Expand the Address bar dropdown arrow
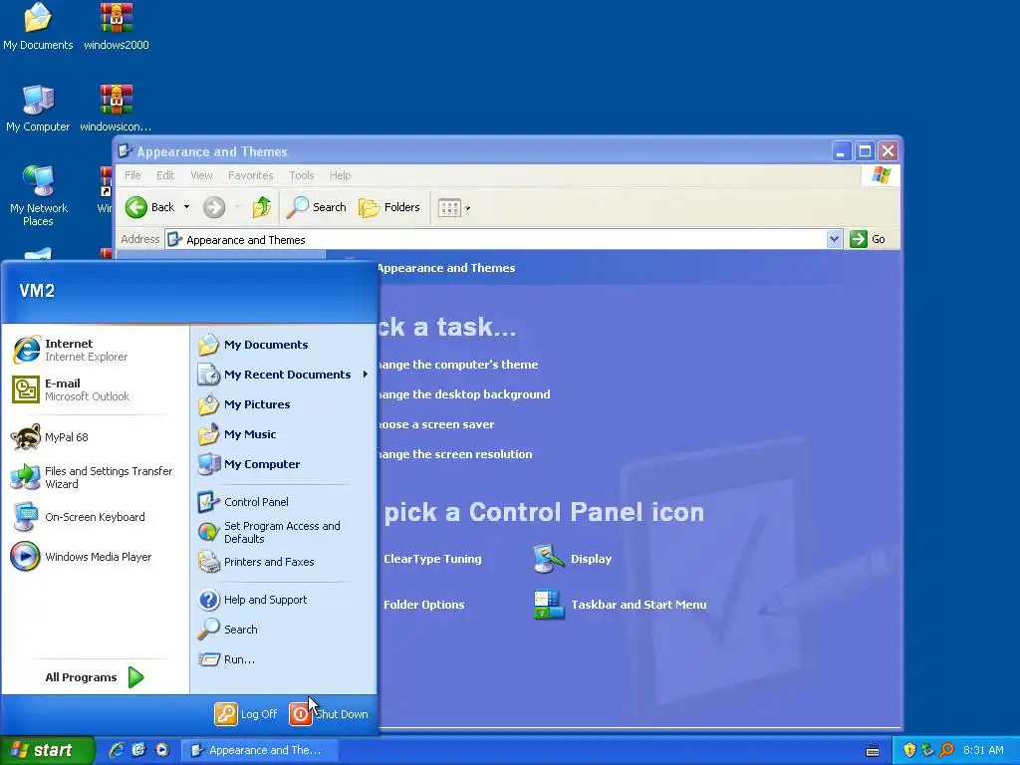Image resolution: width=1020 pixels, height=765 pixels. [834, 239]
